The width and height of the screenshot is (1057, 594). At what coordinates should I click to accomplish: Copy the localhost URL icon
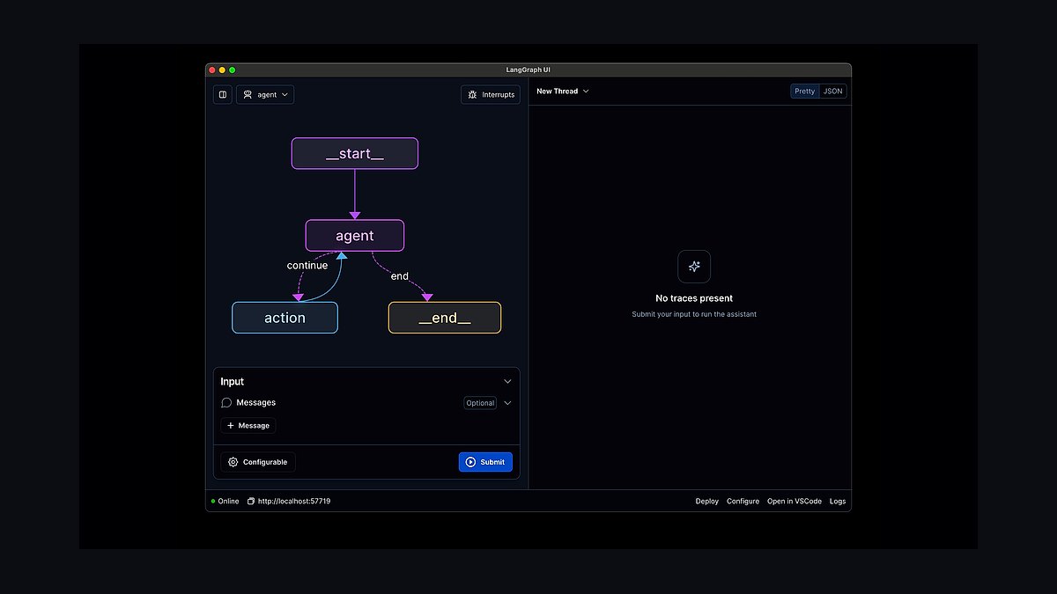click(251, 501)
